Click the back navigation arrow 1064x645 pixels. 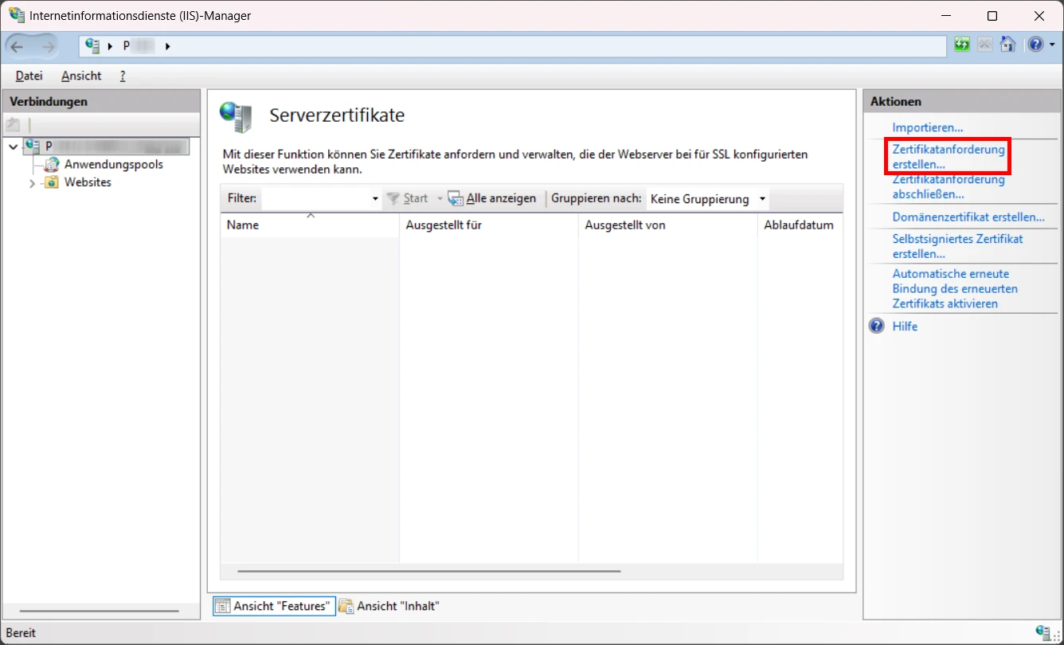[18, 46]
